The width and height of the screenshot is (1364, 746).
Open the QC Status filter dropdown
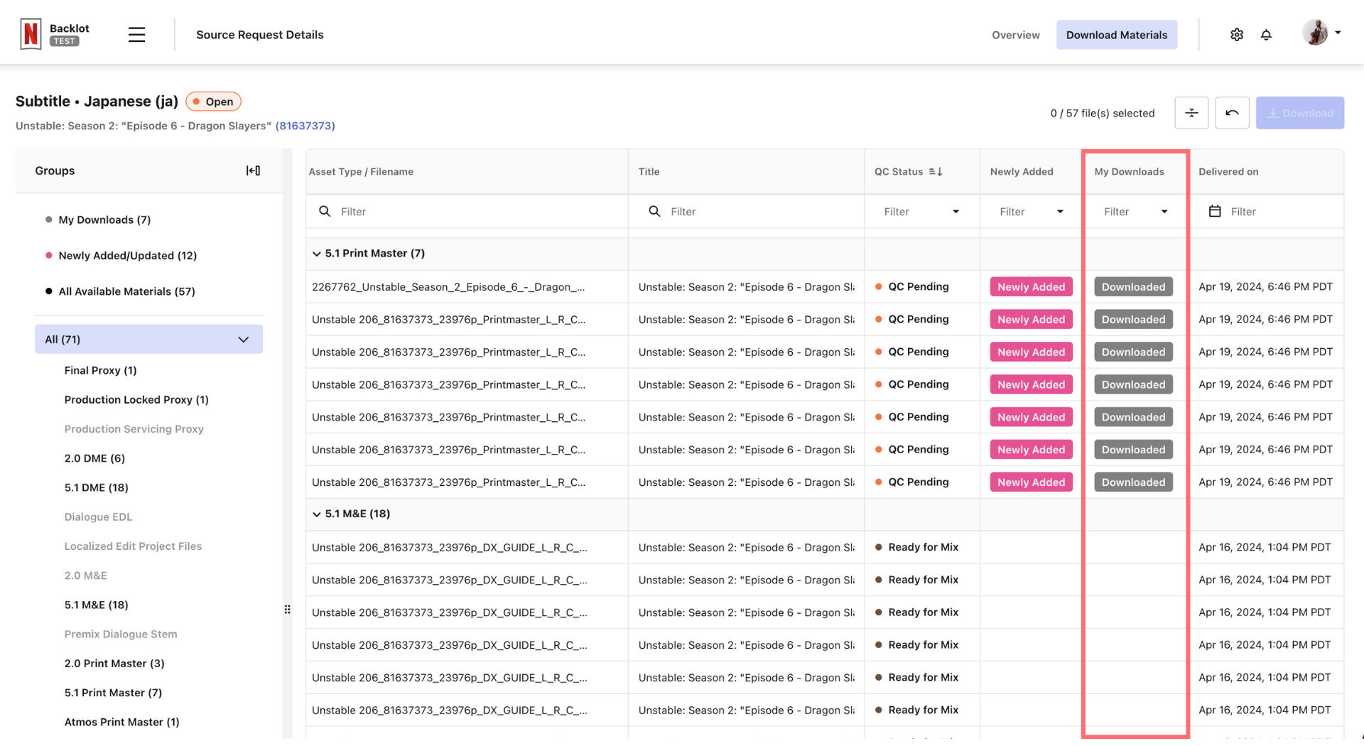click(x=921, y=212)
